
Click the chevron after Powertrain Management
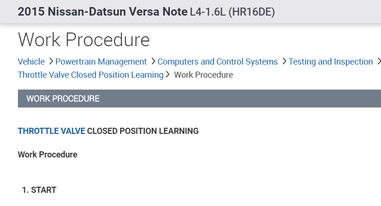152,62
